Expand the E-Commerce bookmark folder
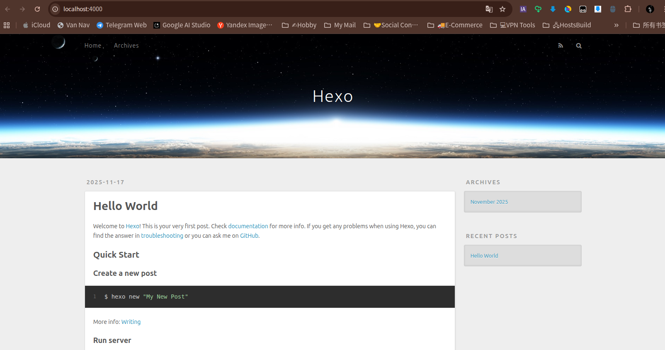Image resolution: width=665 pixels, height=350 pixels. coord(455,25)
